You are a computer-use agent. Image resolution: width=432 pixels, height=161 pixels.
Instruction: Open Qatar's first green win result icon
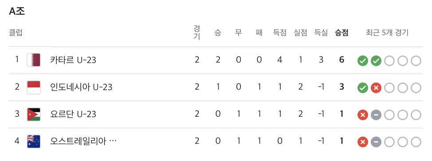363,61
